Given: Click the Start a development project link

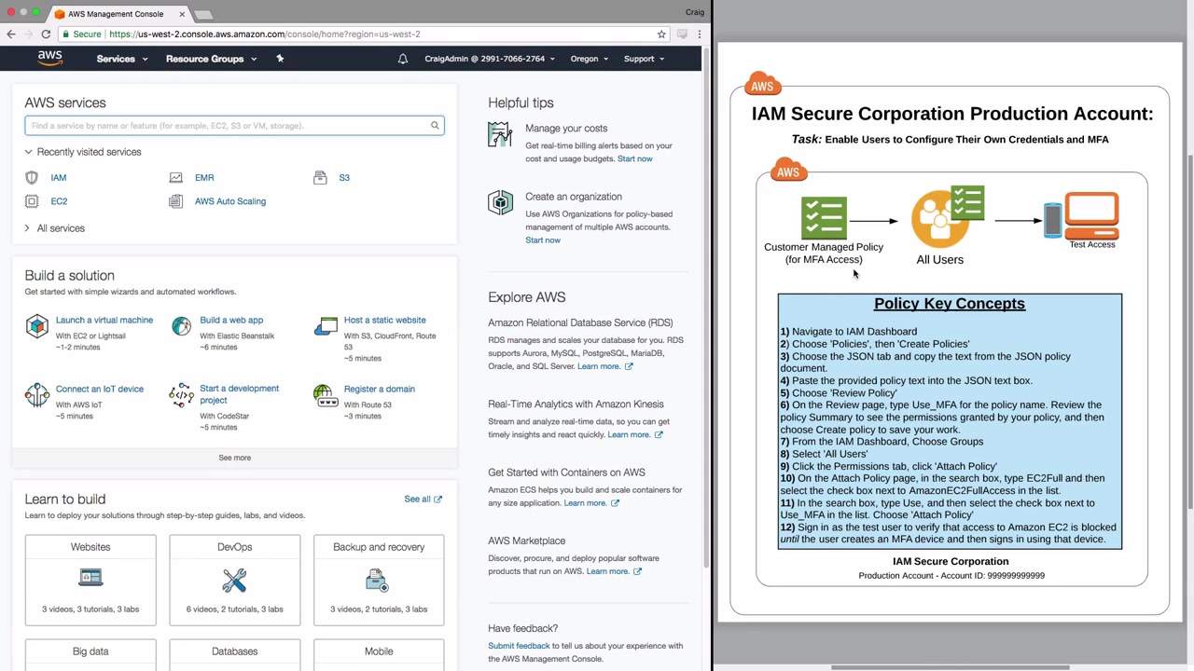Looking at the screenshot, I should [239, 394].
